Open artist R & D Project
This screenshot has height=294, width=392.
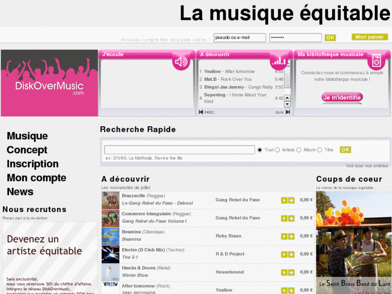(230, 254)
